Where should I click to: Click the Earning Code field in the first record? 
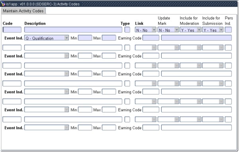coord(151,38)
